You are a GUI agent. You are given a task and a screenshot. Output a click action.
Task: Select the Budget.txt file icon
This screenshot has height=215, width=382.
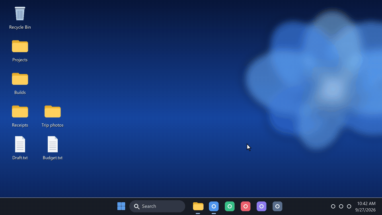53,148
